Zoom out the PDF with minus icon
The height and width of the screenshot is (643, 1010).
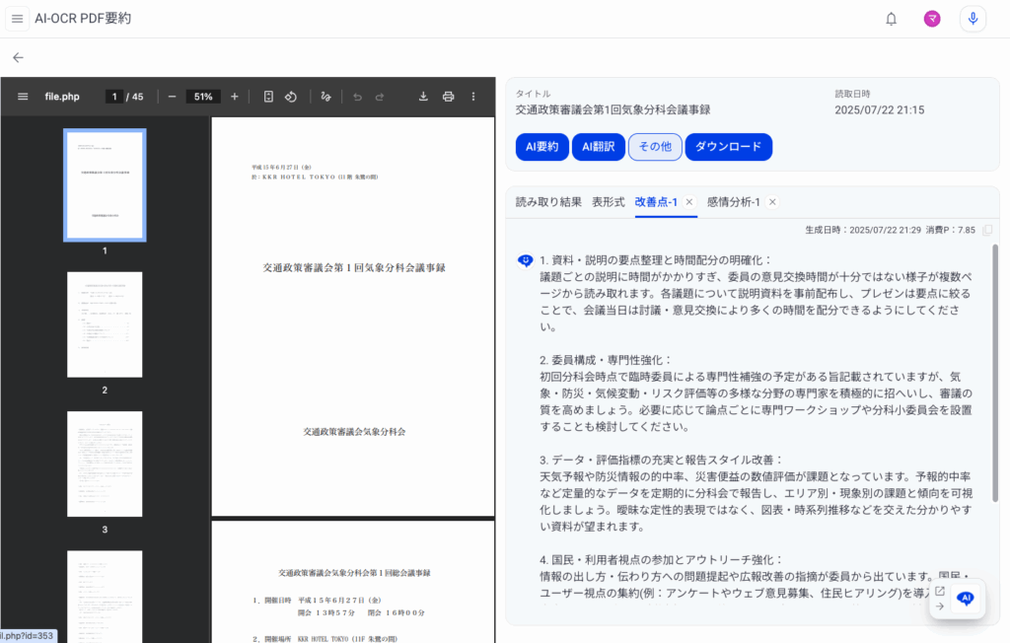coord(172,97)
